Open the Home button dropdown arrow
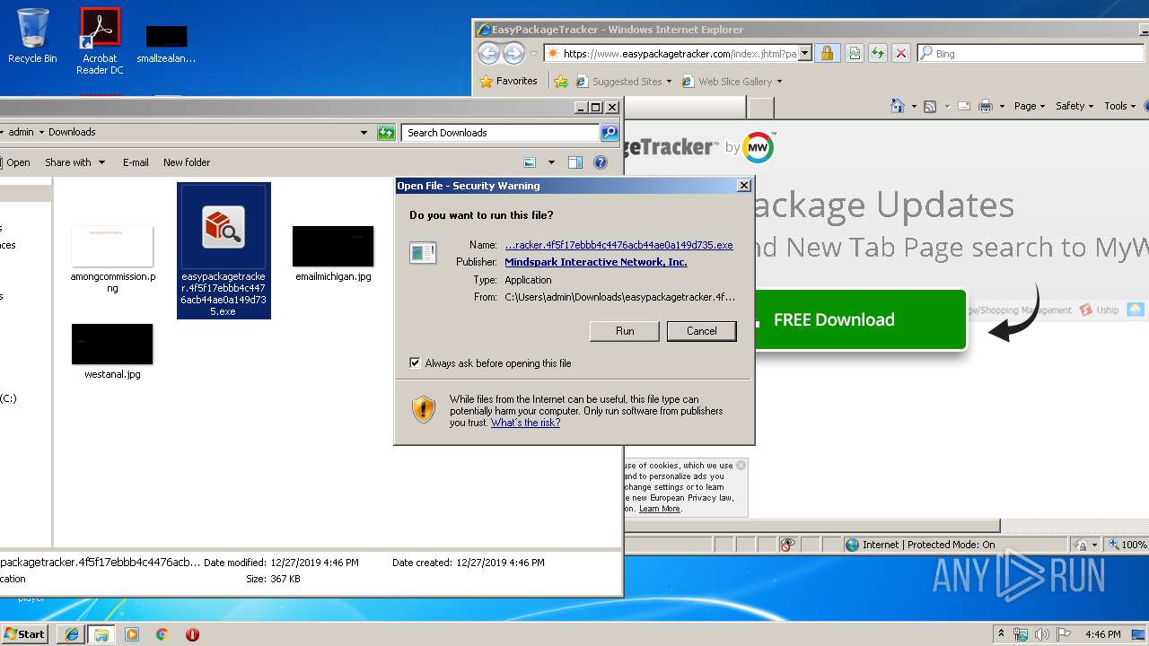1149x646 pixels. pyautogui.click(x=914, y=106)
